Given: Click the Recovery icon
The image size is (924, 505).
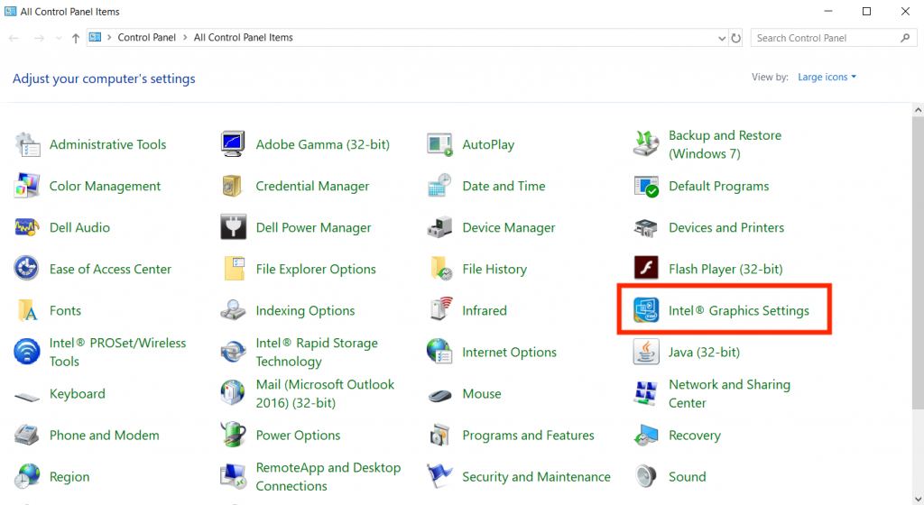Looking at the screenshot, I should coord(646,435).
